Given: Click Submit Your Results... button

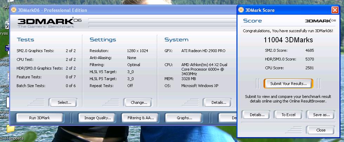Looking at the screenshot, I should 288,84.
